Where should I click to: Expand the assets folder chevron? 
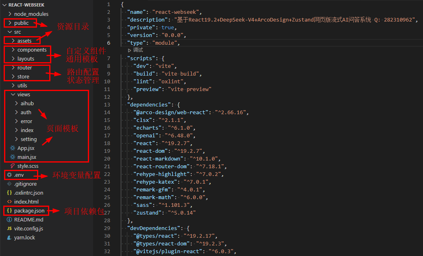[13, 41]
